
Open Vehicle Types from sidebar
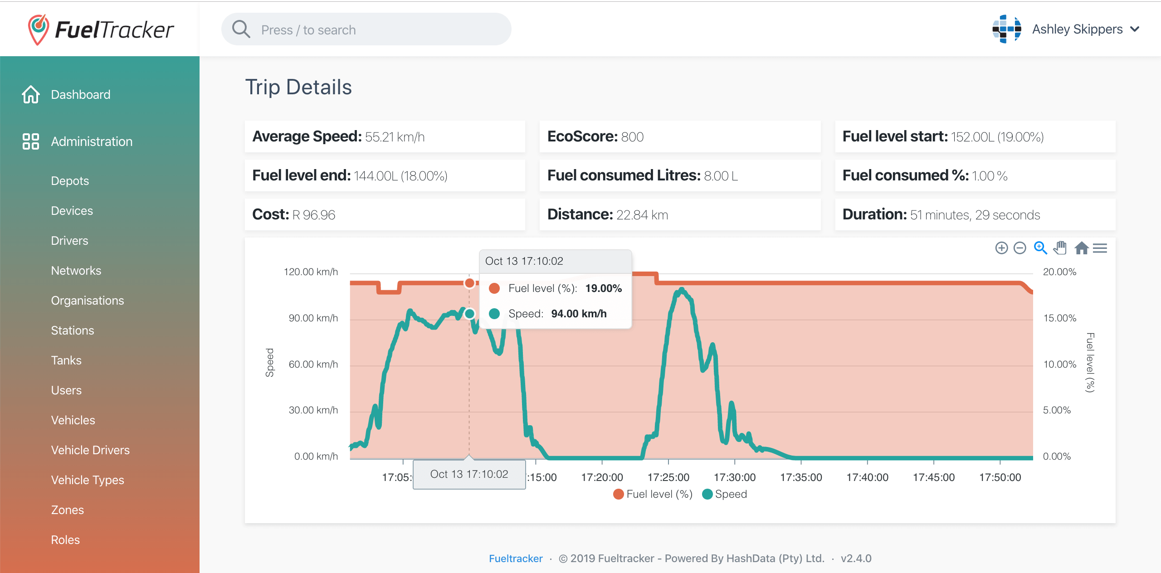88,480
